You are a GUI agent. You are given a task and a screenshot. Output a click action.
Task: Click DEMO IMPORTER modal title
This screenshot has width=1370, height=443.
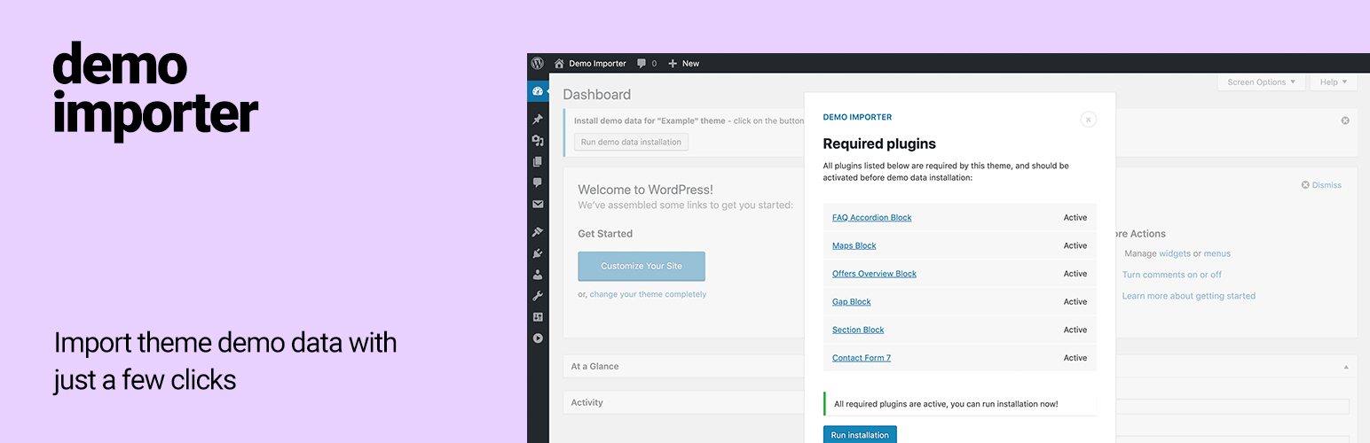tap(857, 117)
